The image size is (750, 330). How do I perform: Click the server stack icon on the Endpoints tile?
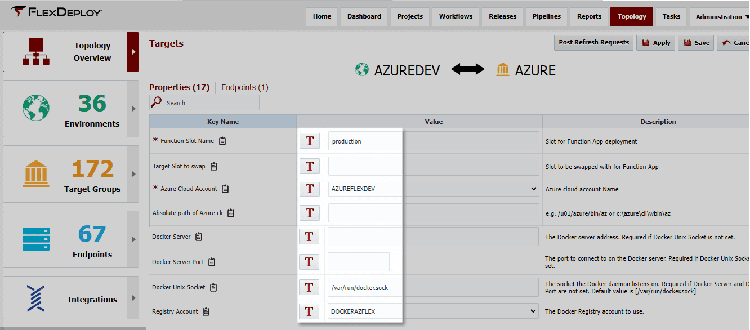(36, 239)
